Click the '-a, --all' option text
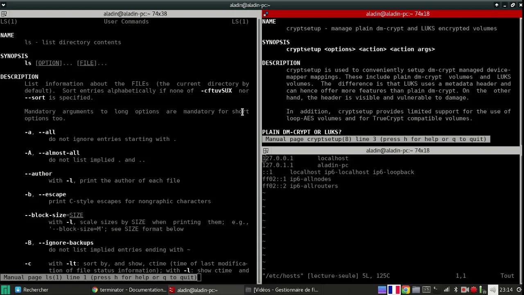The width and height of the screenshot is (524, 295). coord(40,132)
